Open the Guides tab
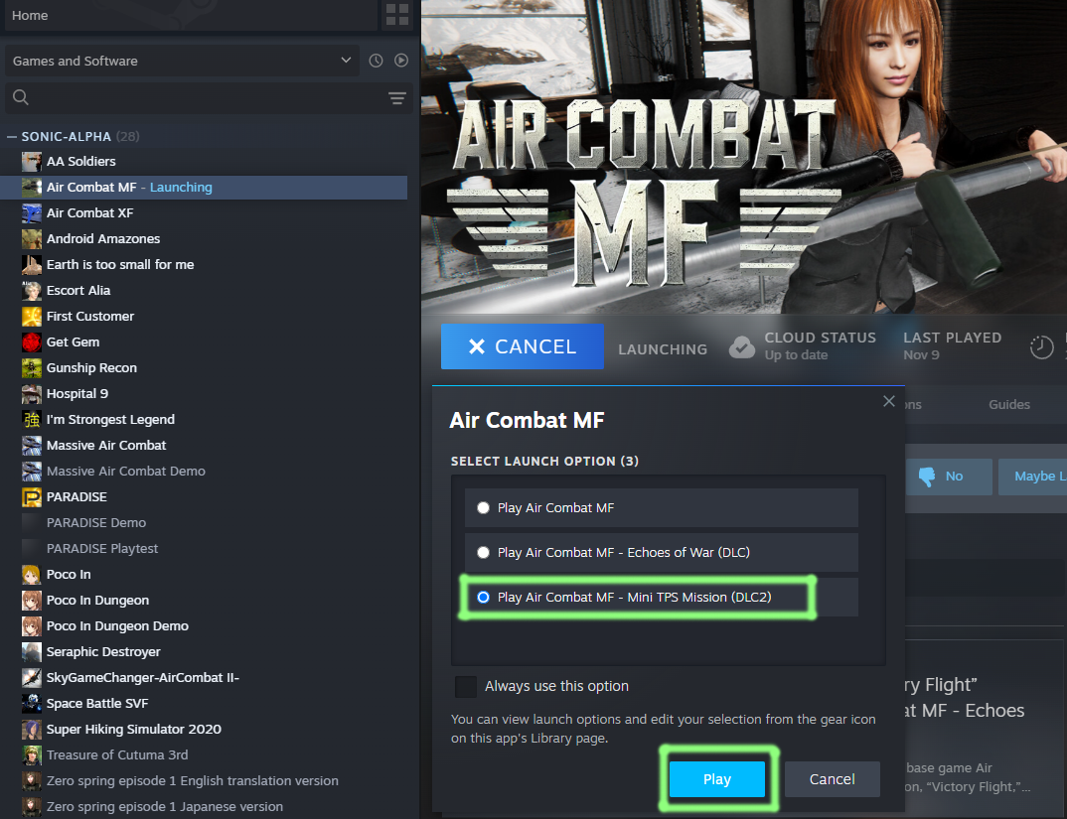The width and height of the screenshot is (1067, 819). [x=1008, y=404]
